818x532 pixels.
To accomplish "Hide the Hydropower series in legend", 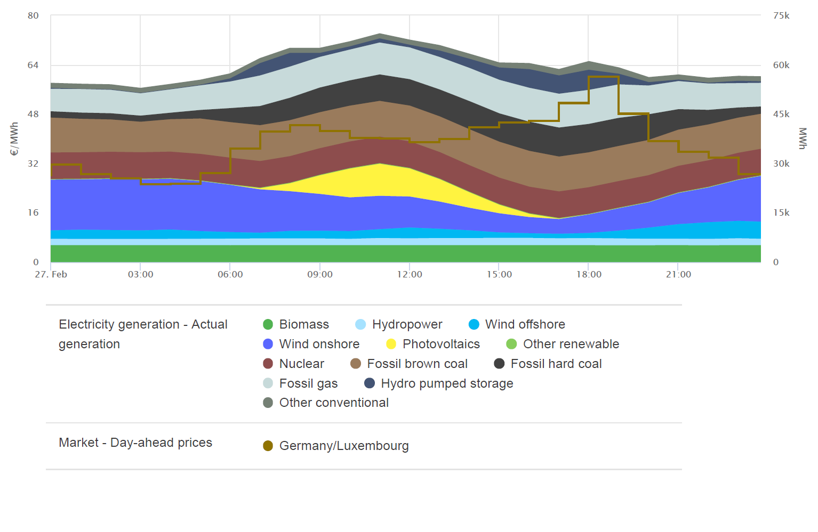I will tap(407, 324).
